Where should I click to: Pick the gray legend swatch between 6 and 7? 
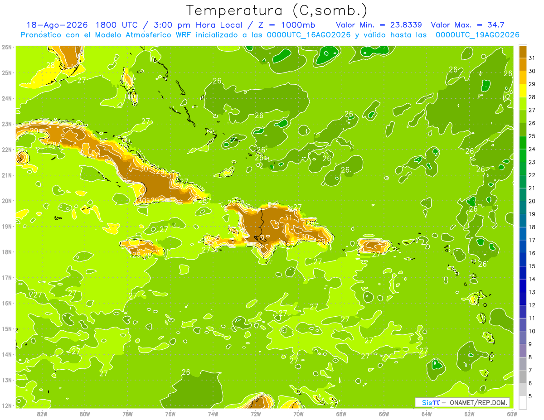523,377
